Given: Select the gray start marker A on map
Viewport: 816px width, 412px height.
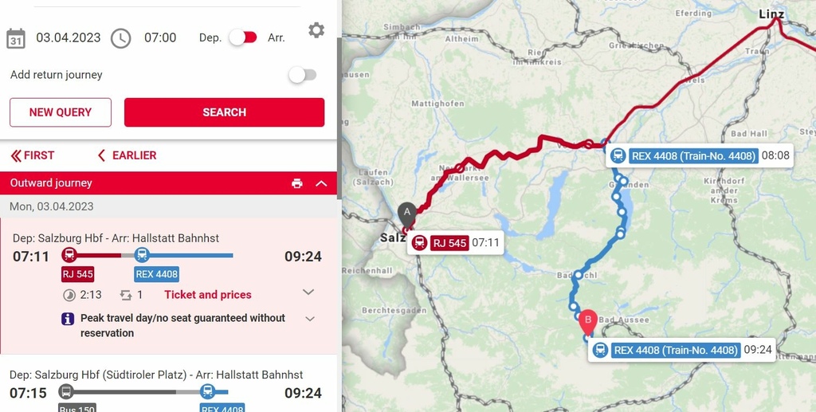Looking at the screenshot, I should point(407,215).
